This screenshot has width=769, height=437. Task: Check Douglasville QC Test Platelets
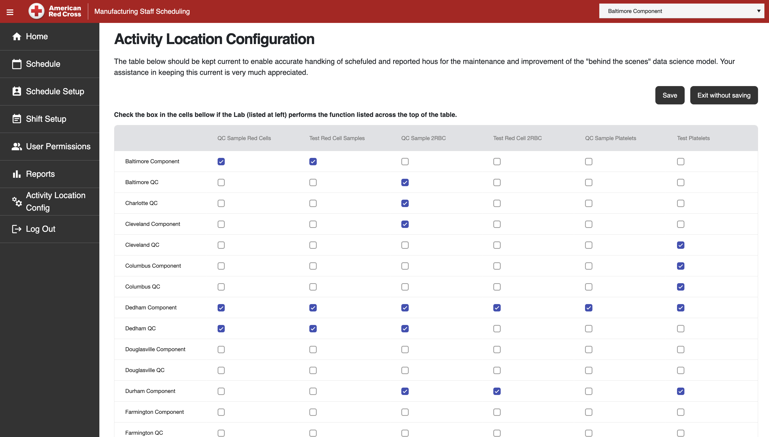[681, 370]
